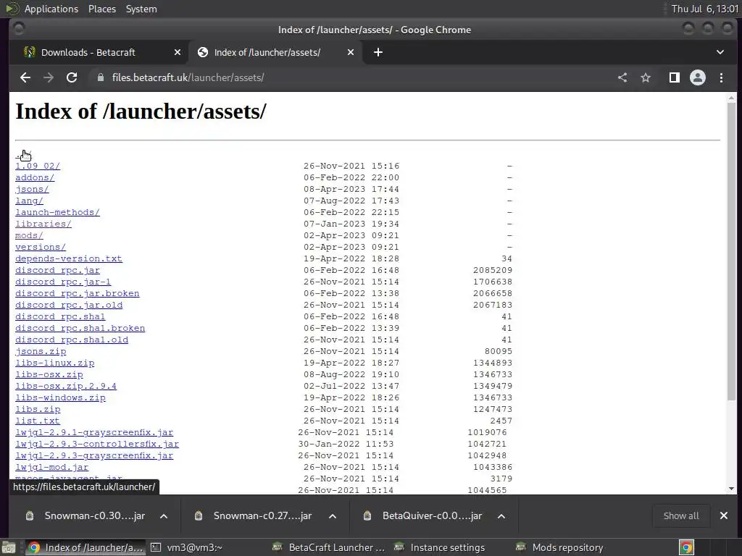Open the discord_rpc.sha1.old link

click(72, 340)
